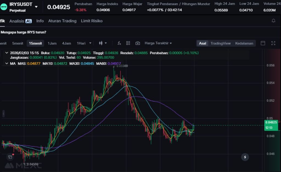
Task: Open the chart layout settings icon
Action: coord(128,43)
